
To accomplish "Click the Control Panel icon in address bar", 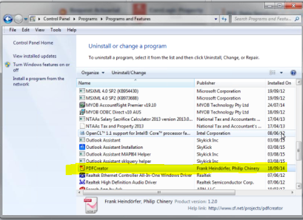I will [x=32, y=19].
